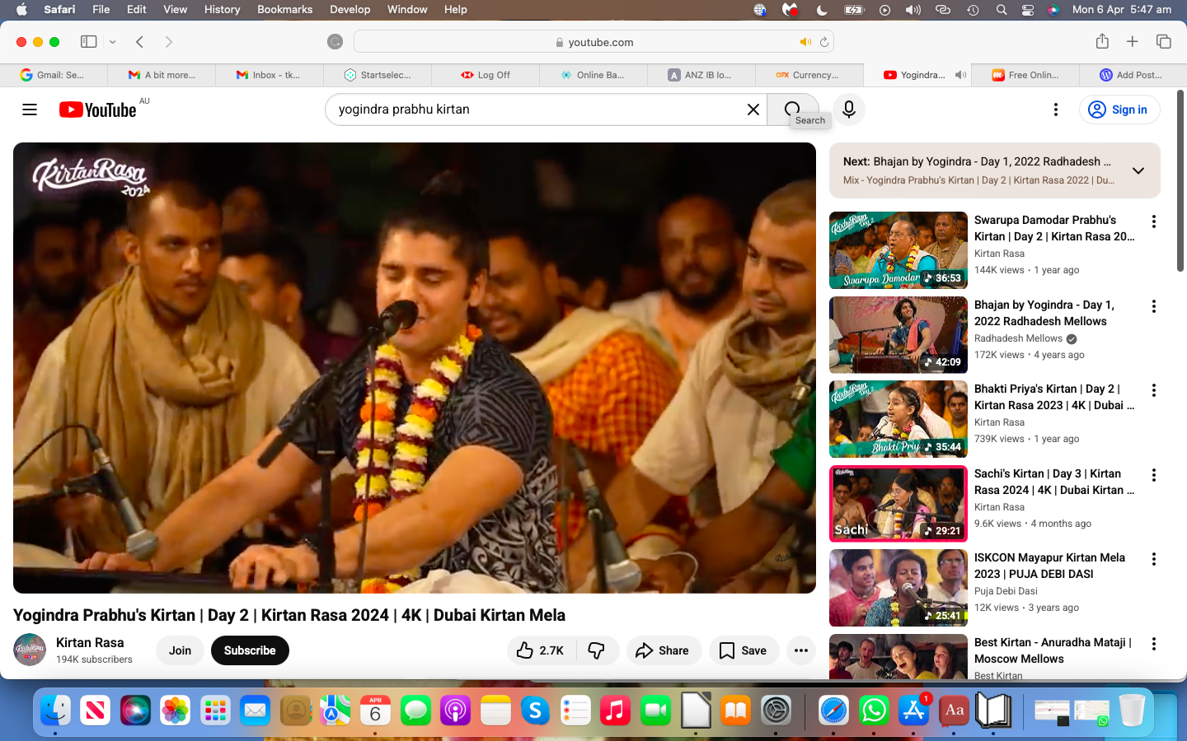Open the Bookmarks menu in menu bar
Image resolution: width=1187 pixels, height=741 pixels.
coord(284,9)
